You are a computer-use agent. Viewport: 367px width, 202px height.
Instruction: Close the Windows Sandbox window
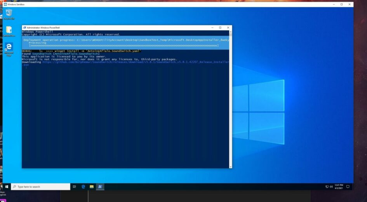click(x=350, y=4)
